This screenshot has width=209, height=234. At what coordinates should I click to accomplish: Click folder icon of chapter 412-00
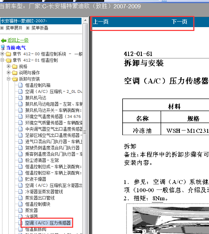tap(8, 54)
